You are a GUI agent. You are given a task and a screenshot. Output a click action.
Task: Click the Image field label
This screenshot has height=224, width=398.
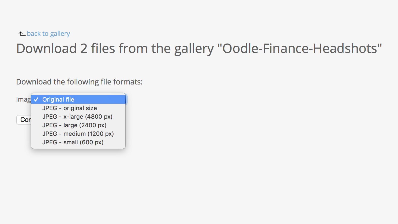point(24,99)
